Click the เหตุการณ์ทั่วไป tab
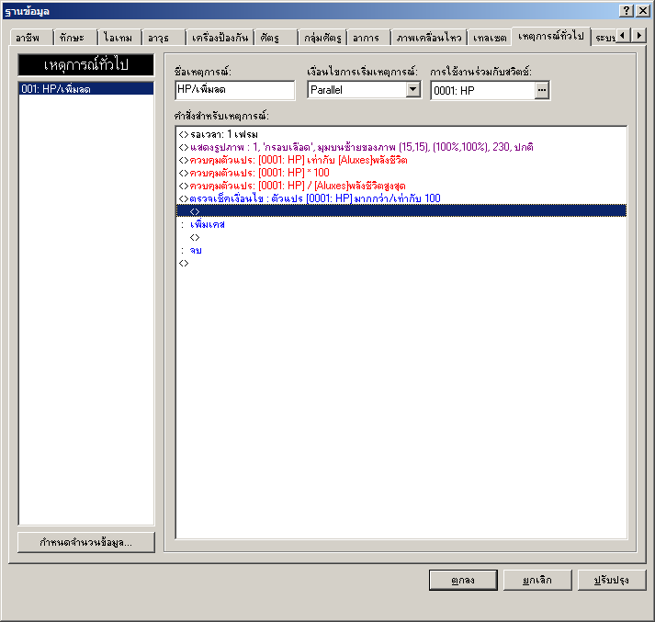655x622 pixels. (x=551, y=37)
